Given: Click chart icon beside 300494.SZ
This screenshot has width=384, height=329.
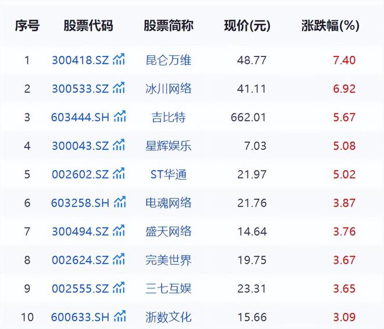Looking at the screenshot, I should tap(119, 231).
